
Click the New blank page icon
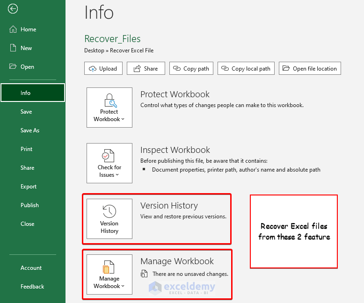pyautogui.click(x=13, y=48)
